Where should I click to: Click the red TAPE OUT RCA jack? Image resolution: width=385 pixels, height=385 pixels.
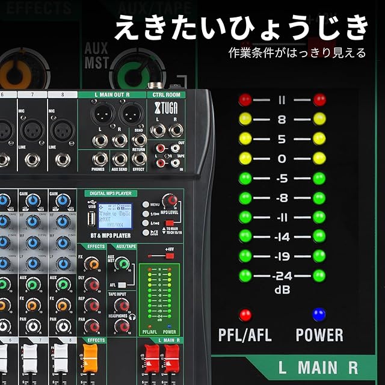(161, 148)
